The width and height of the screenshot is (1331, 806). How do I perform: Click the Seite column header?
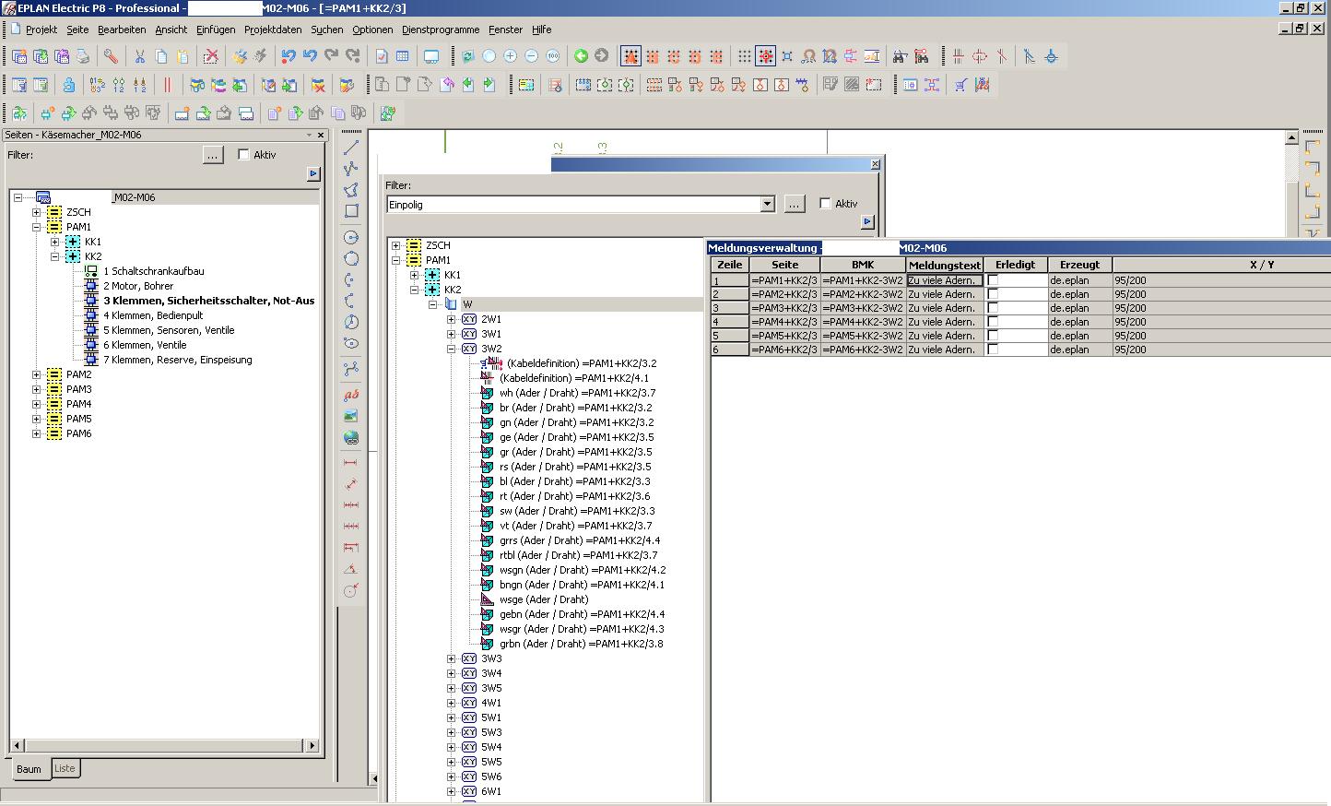[x=784, y=265]
